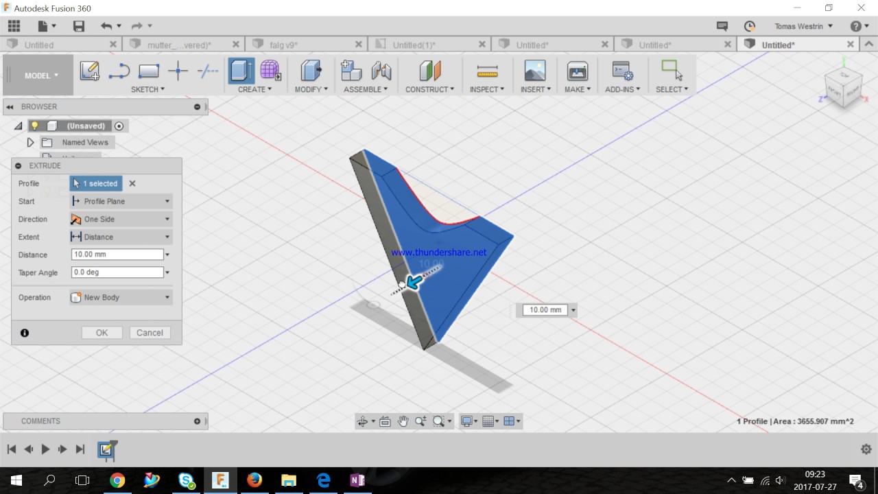
Task: Select the construction Line tool icon
Action: coord(207,71)
